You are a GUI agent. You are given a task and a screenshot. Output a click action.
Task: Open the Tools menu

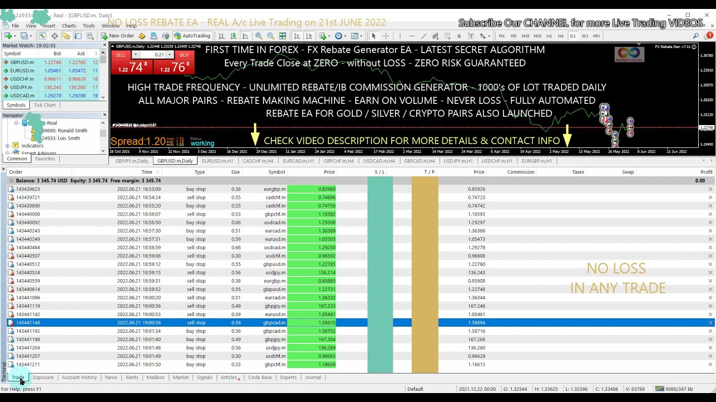(x=89, y=26)
